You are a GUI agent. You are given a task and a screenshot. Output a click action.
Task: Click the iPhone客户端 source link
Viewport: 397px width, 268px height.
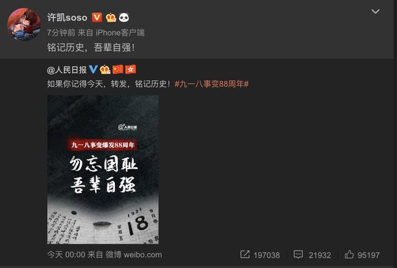click(120, 32)
